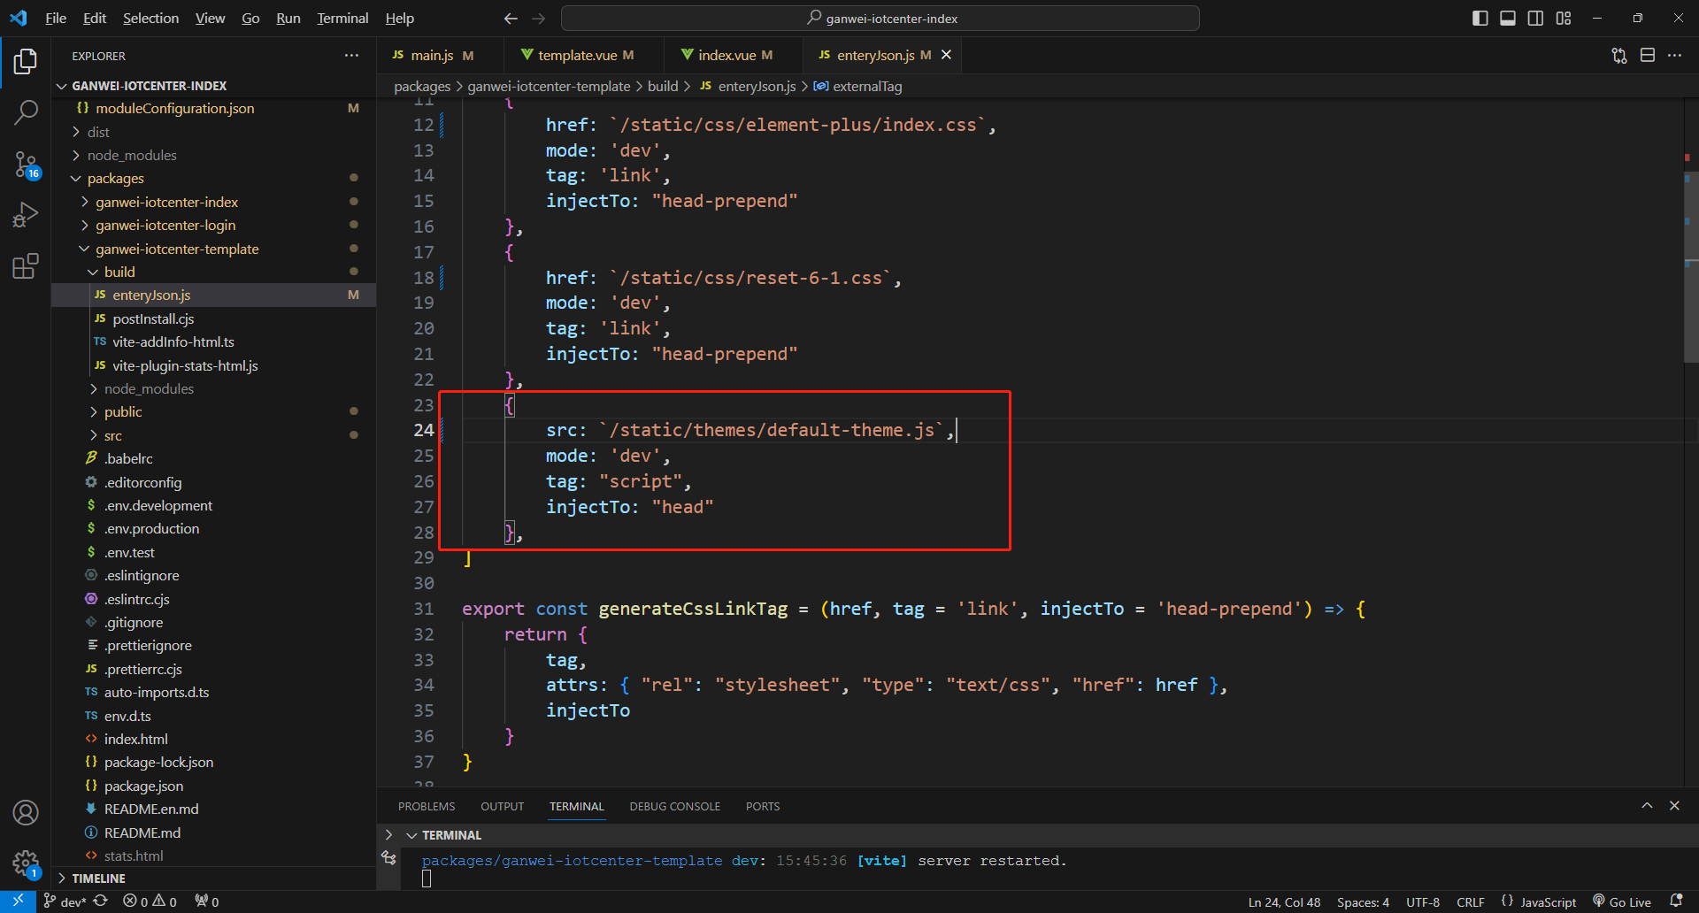Click the dev* branch indicator
Viewport: 1699px width, 913px height.
point(65,901)
